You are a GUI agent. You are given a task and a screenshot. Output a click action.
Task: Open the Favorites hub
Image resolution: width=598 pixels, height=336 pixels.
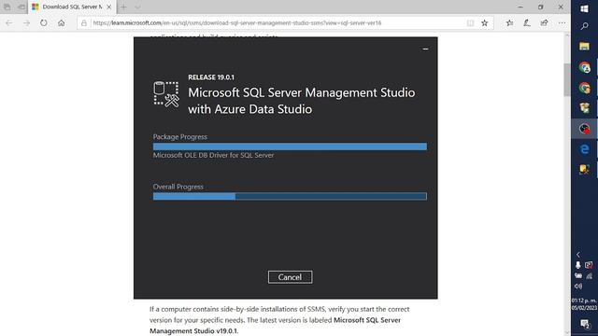pos(509,23)
